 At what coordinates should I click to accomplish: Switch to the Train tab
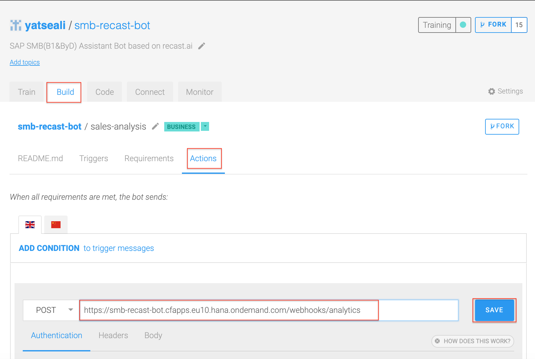pos(27,92)
